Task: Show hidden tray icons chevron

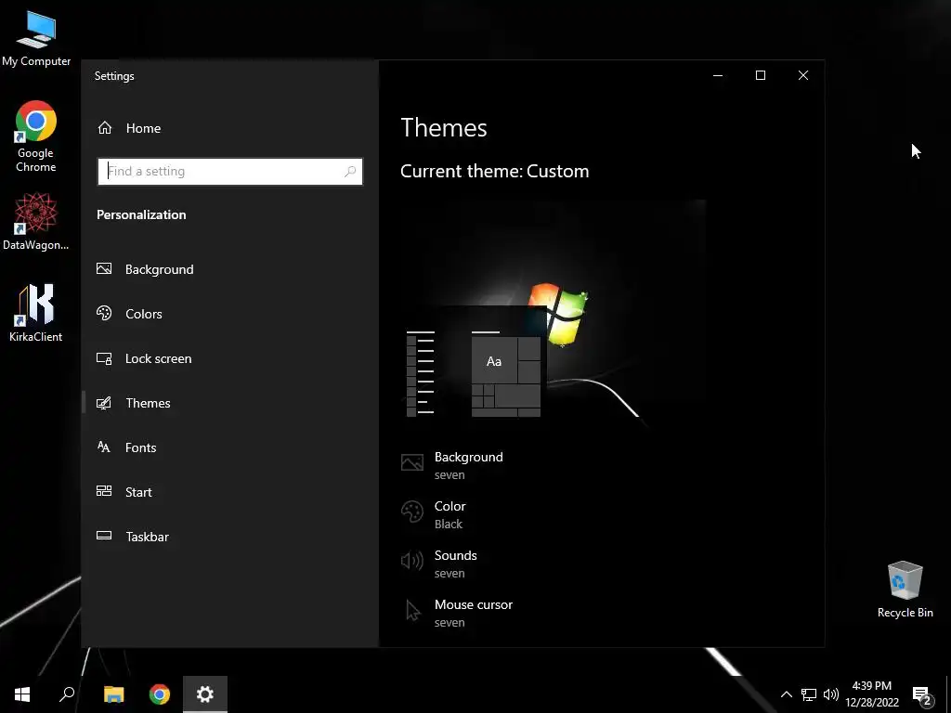Action: [786, 694]
